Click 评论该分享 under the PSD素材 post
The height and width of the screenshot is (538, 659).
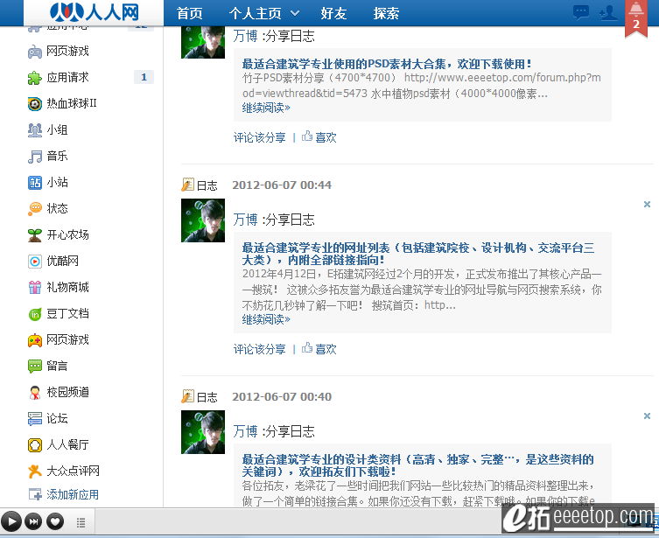[259, 137]
